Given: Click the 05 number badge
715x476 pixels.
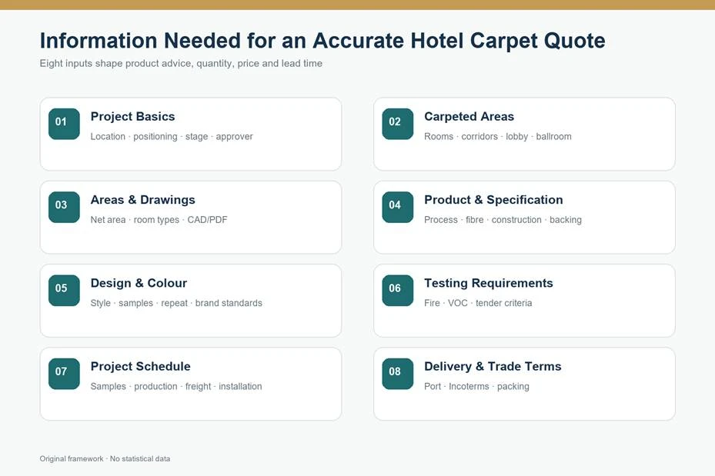Looking at the screenshot, I should click(65, 291).
